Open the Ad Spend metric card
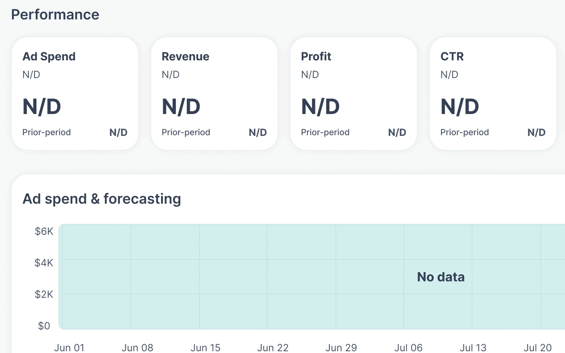Image resolution: width=565 pixels, height=353 pixels. point(75,94)
